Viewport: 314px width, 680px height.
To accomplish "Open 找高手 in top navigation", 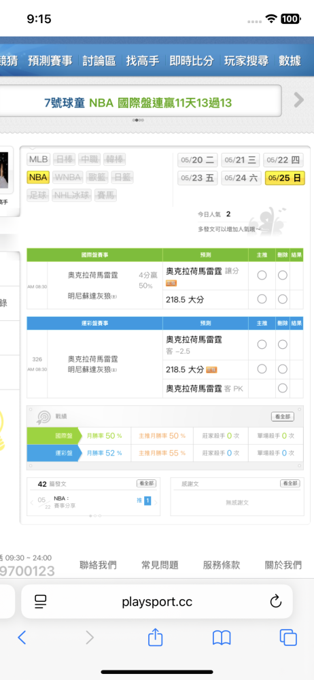I will 143,61.
